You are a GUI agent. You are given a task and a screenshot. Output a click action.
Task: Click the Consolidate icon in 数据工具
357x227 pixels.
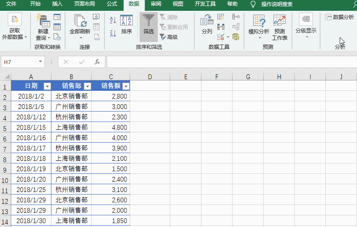(x=236, y=17)
